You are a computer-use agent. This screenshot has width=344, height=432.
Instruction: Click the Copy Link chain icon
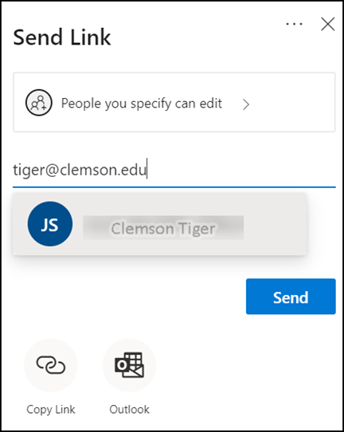point(51,365)
